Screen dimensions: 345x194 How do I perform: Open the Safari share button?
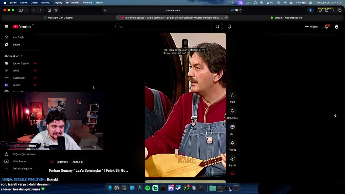pos(327,10)
